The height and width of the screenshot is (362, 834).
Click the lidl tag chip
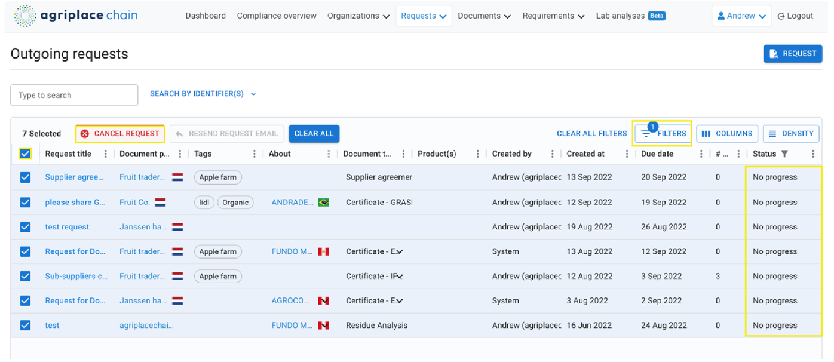(204, 203)
